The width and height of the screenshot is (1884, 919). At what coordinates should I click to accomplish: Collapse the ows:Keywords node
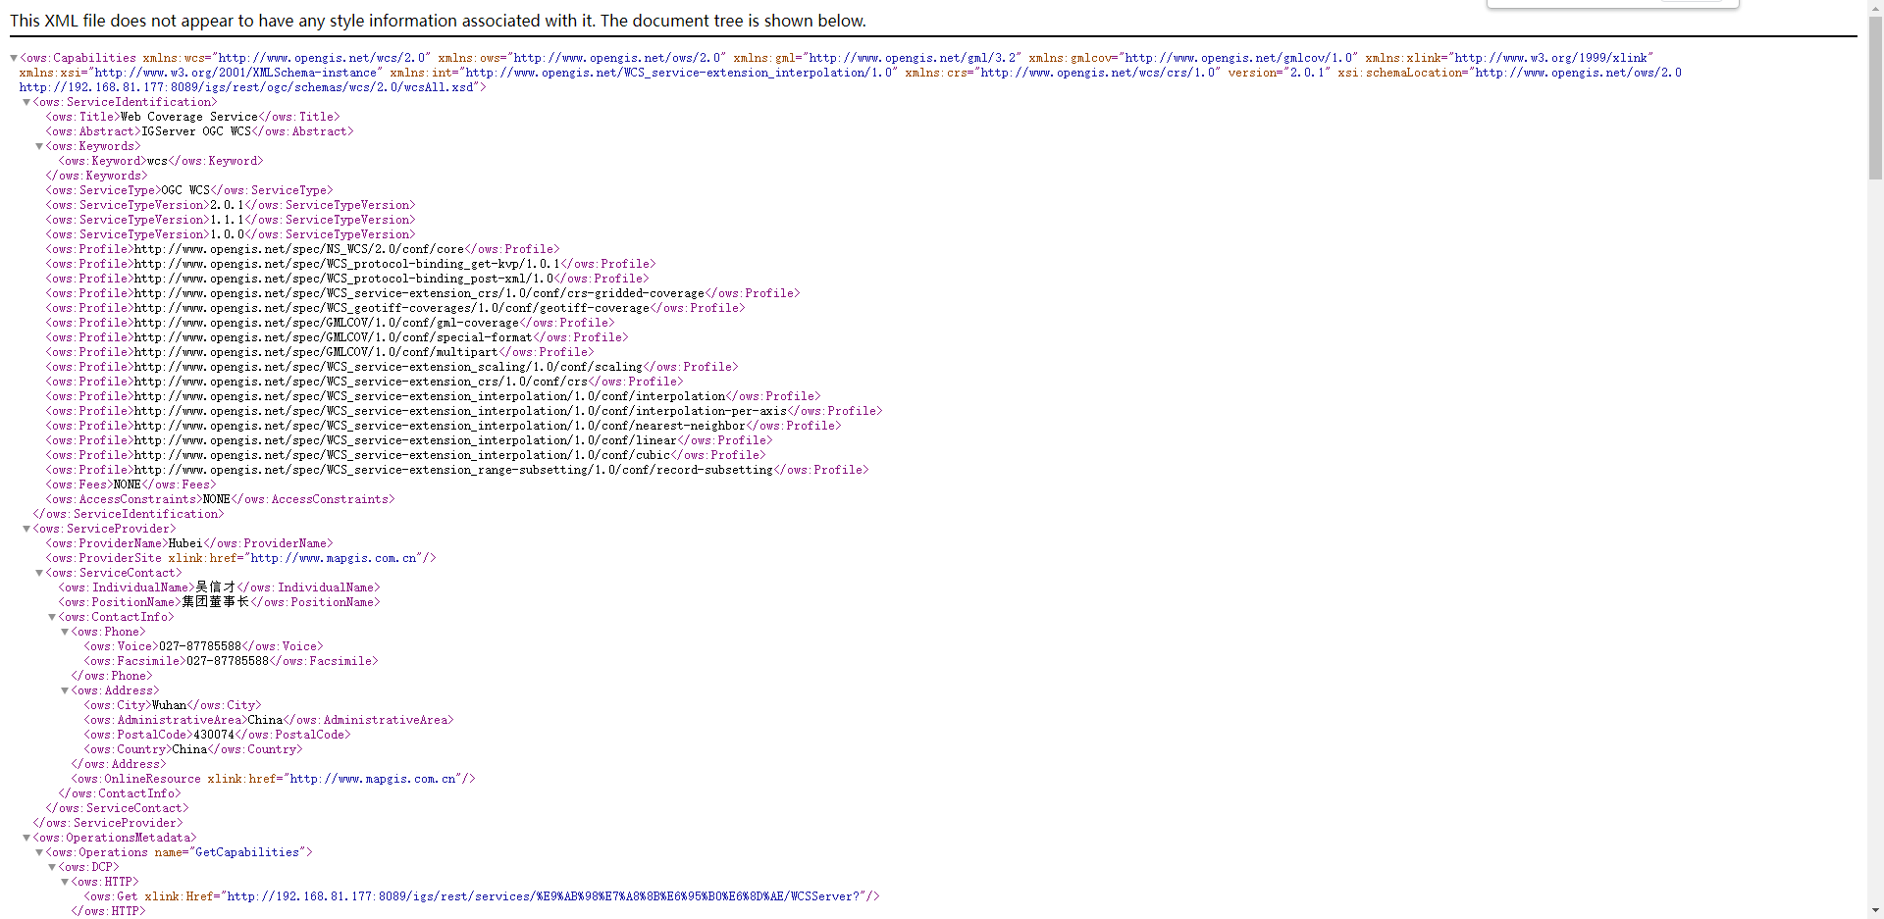[39, 146]
